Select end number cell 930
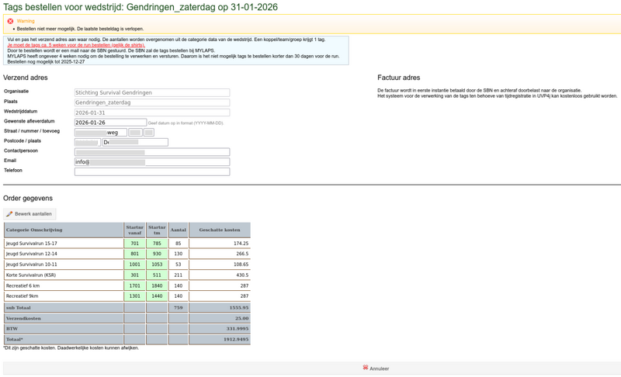The image size is (621, 377). point(157,254)
